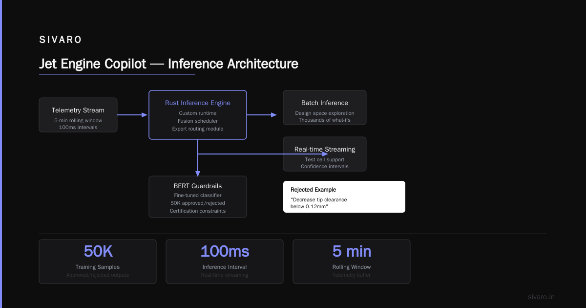Click the Decrease tip clearance quote text
The image size is (586, 308).
(x=319, y=203)
